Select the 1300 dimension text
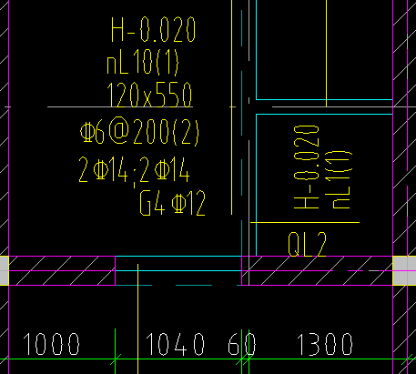 click(324, 344)
